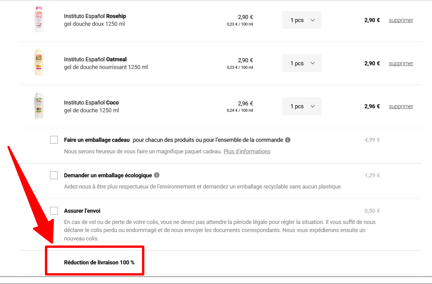Screen dimensions: 432x284
Task: Open Instituto Español Coco product name
Action: click(91, 103)
